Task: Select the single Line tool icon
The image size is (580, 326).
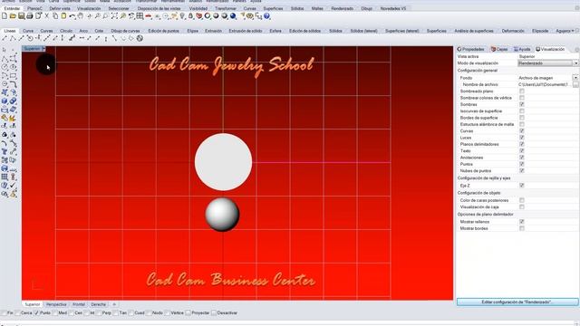Action: 5,38
